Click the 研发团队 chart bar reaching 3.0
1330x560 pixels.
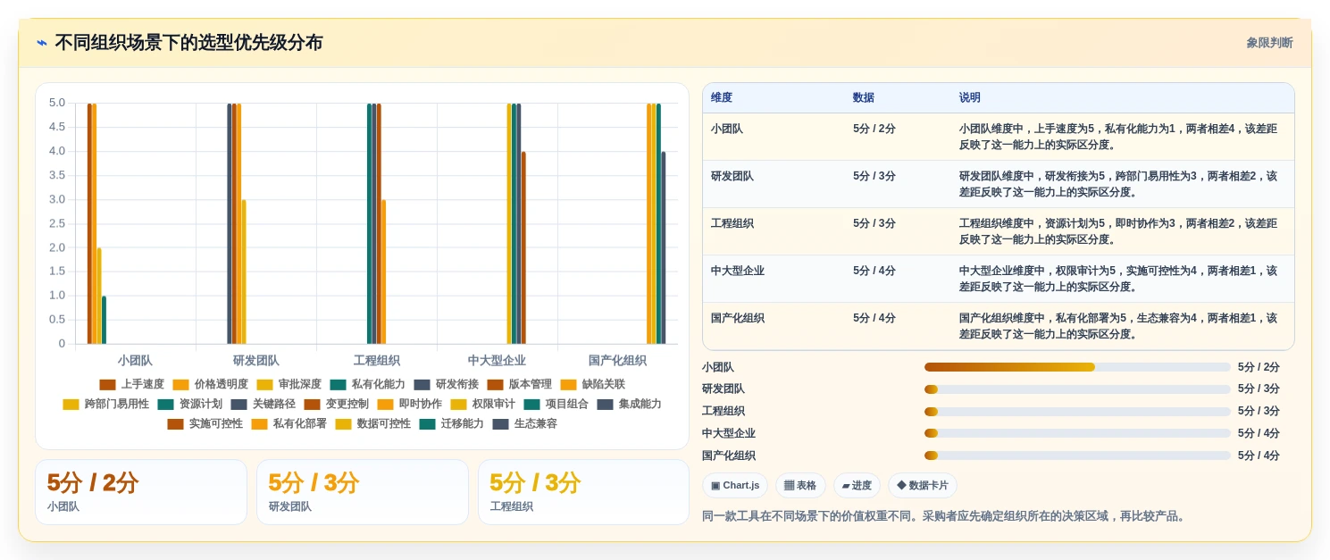point(244,272)
